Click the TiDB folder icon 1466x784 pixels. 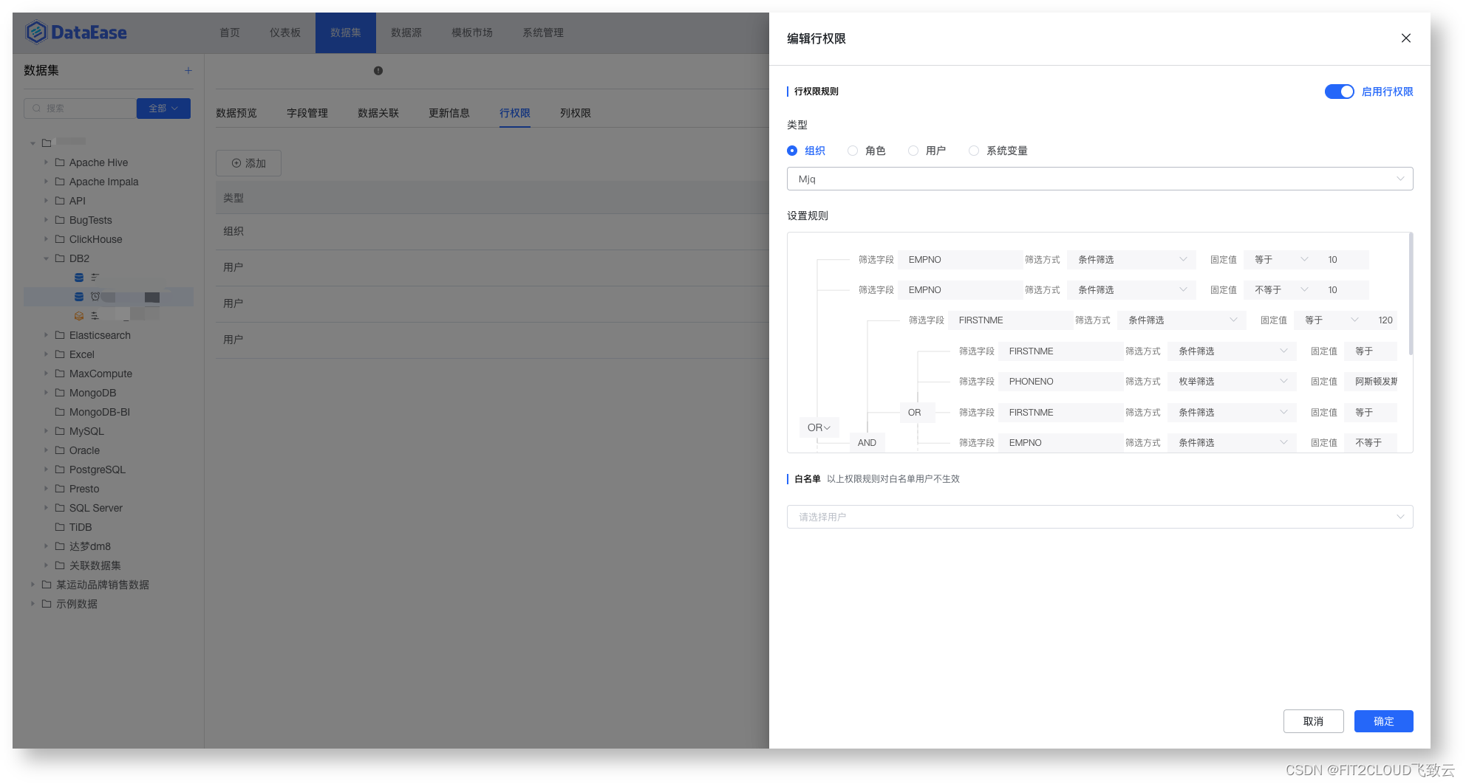pos(60,527)
